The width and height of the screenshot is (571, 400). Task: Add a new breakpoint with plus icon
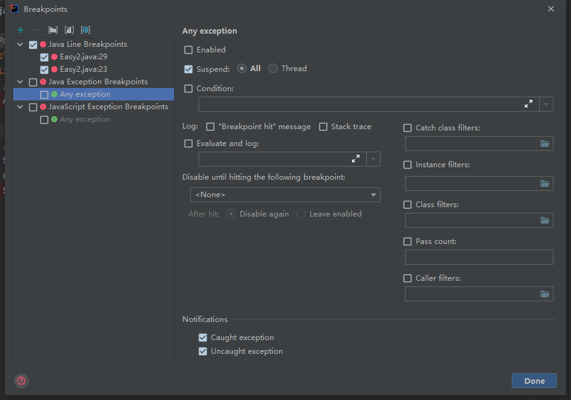click(x=21, y=30)
